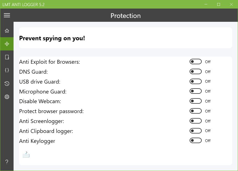The image size is (238, 171).
Task: Enable Anti Exploit for Browsers toggle
Action: 195,62
